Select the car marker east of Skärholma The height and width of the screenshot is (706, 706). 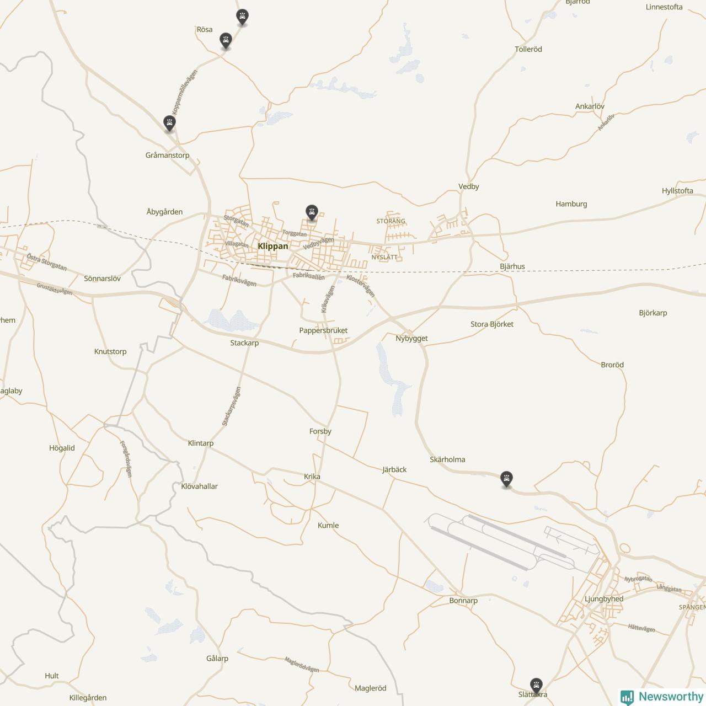(506, 479)
